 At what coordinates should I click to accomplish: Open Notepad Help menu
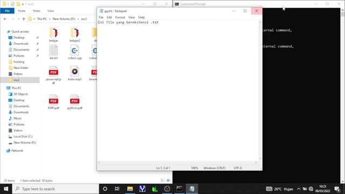tap(141, 17)
